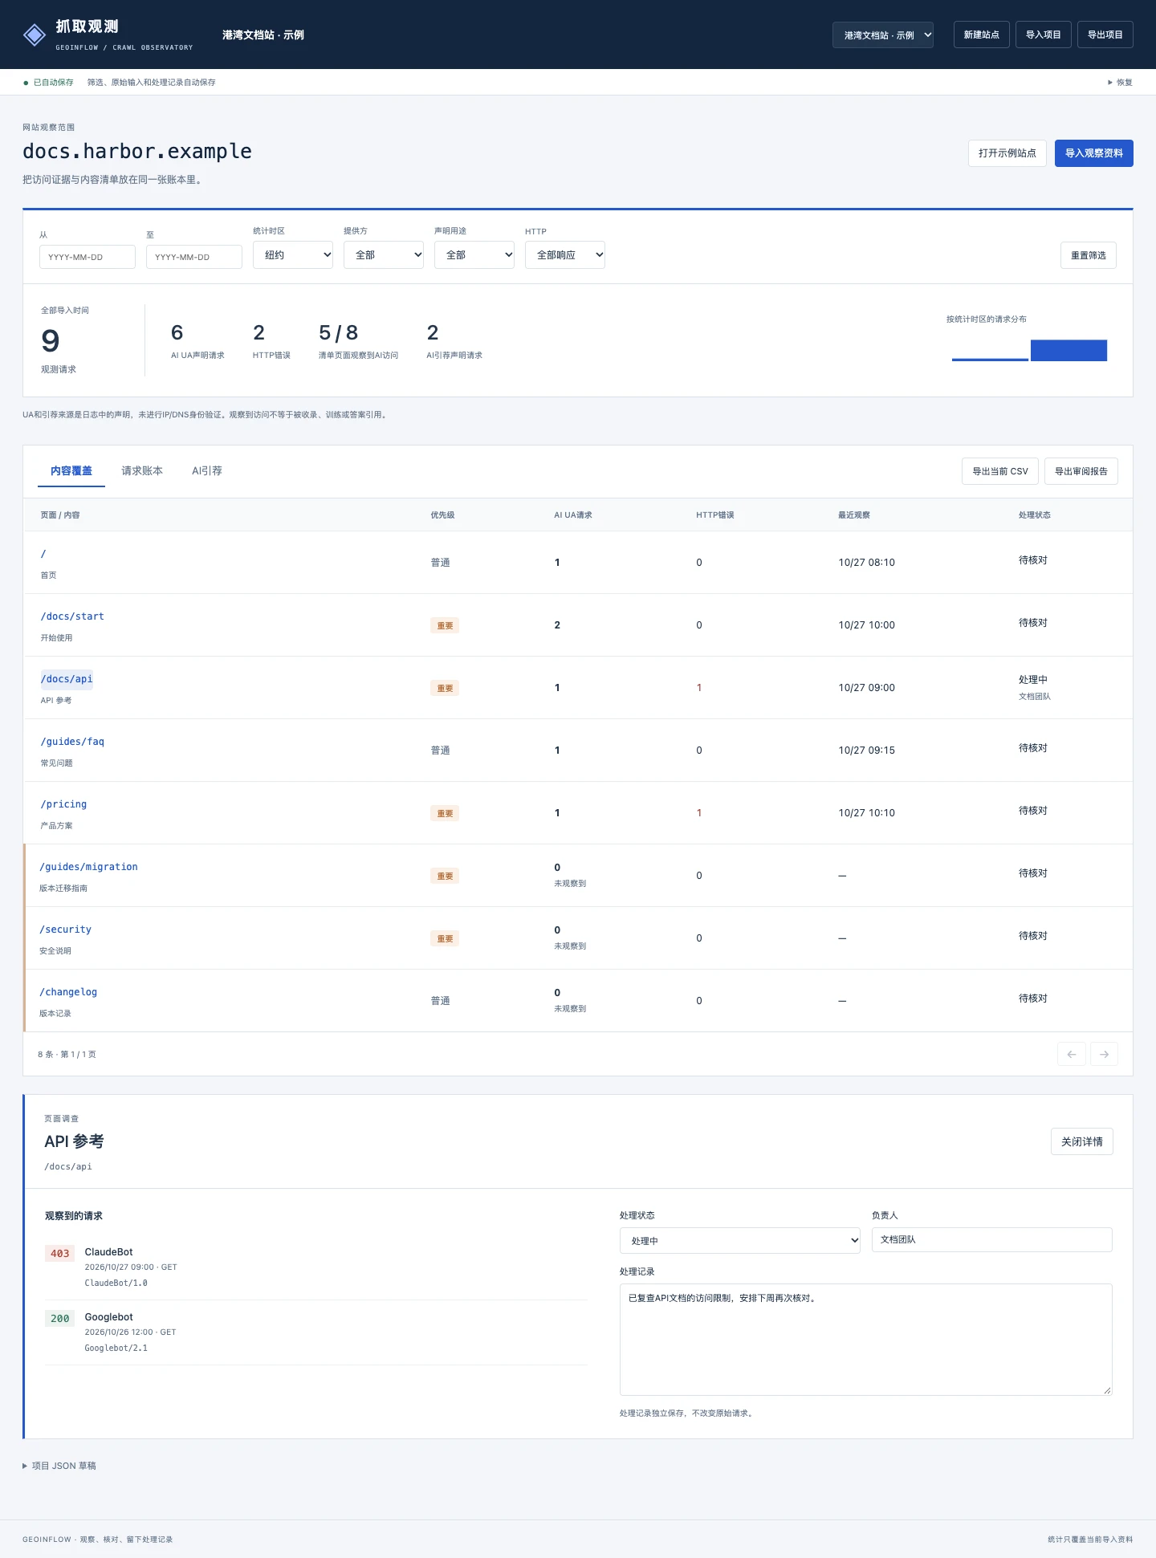Screen dimensions: 1156x1558
Task: Click the tall bar in 请求分布 chart
Action: 1068,350
